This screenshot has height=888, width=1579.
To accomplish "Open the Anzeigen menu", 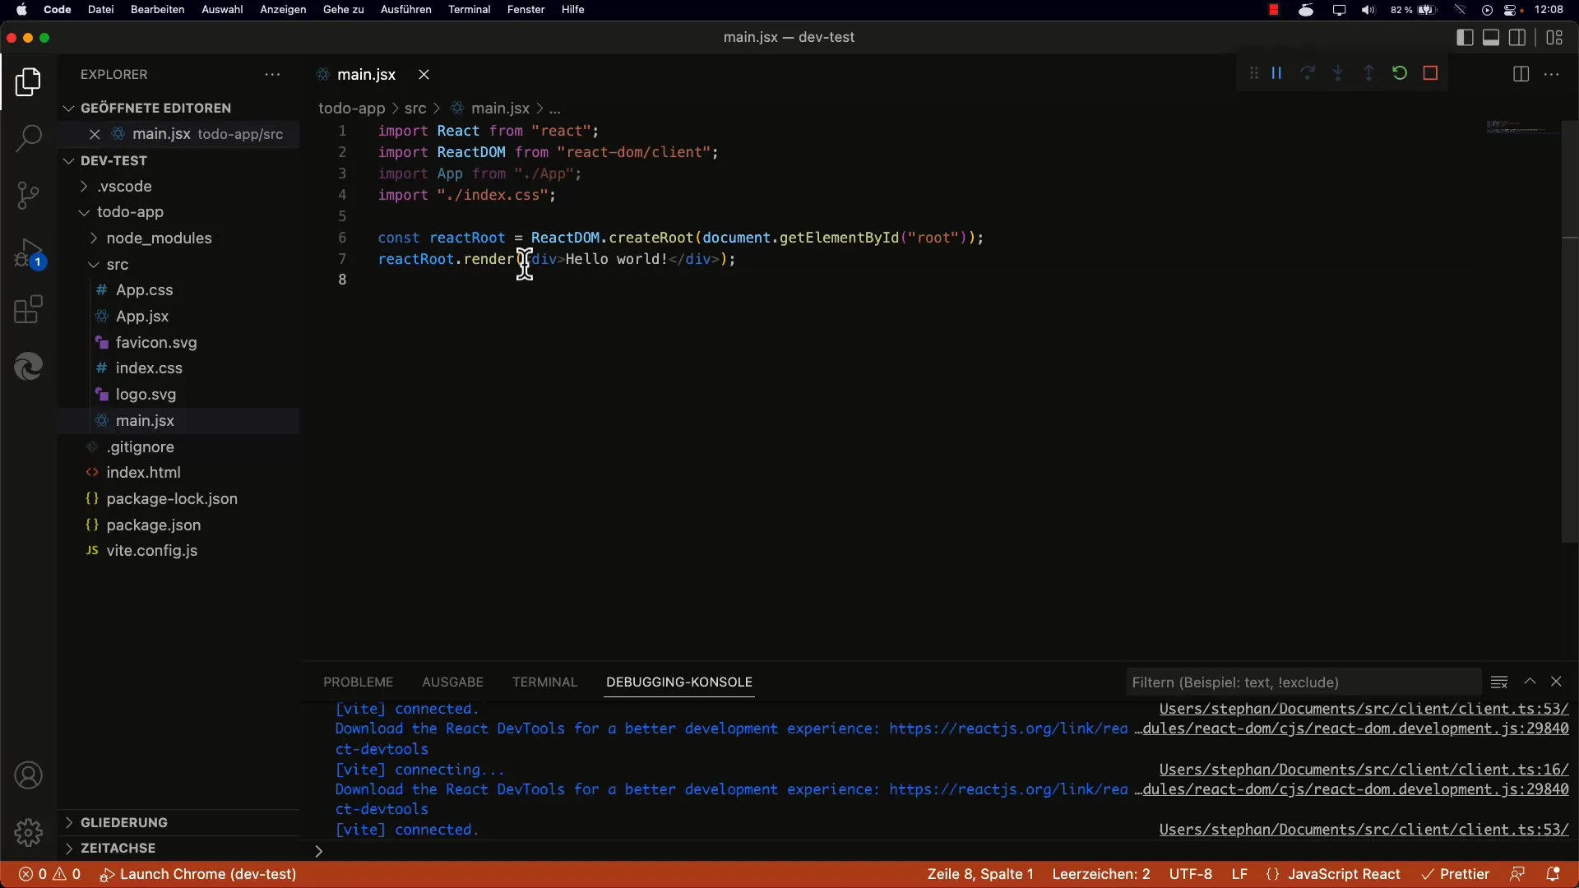I will point(283,9).
